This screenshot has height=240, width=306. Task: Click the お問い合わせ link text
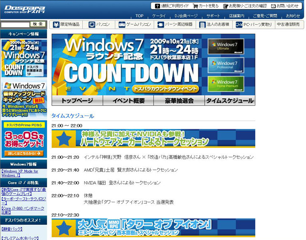[x=288, y=6]
